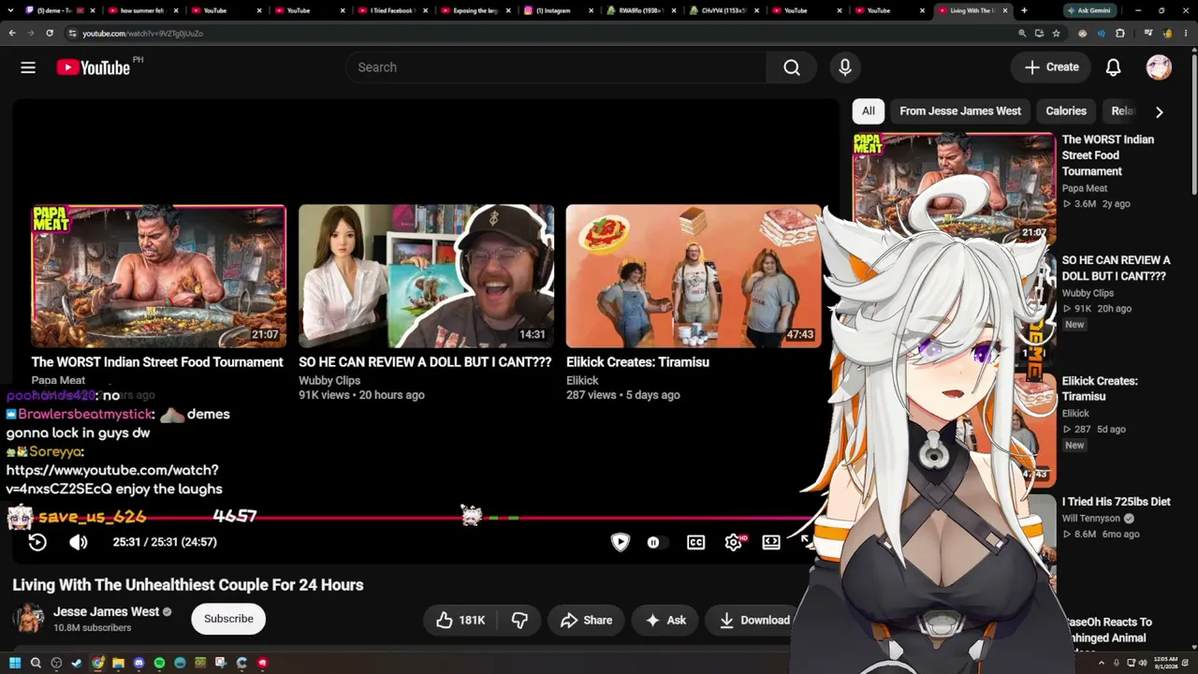Open Spotify from the taskbar
Screen dimensions: 1198x674
pos(159,663)
